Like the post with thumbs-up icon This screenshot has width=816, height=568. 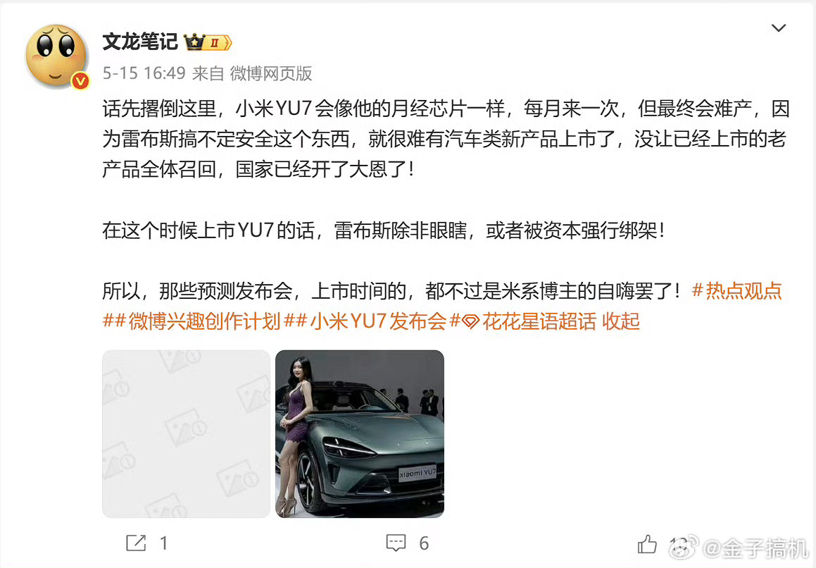point(647,544)
